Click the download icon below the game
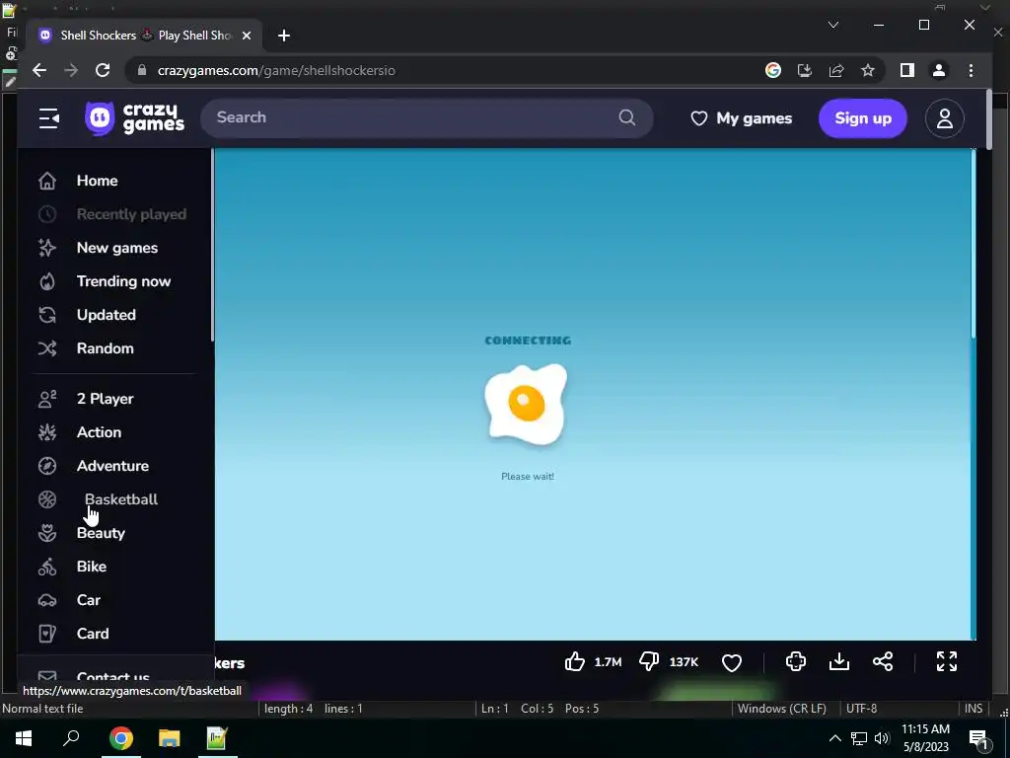Image resolution: width=1010 pixels, height=758 pixels. click(x=838, y=661)
